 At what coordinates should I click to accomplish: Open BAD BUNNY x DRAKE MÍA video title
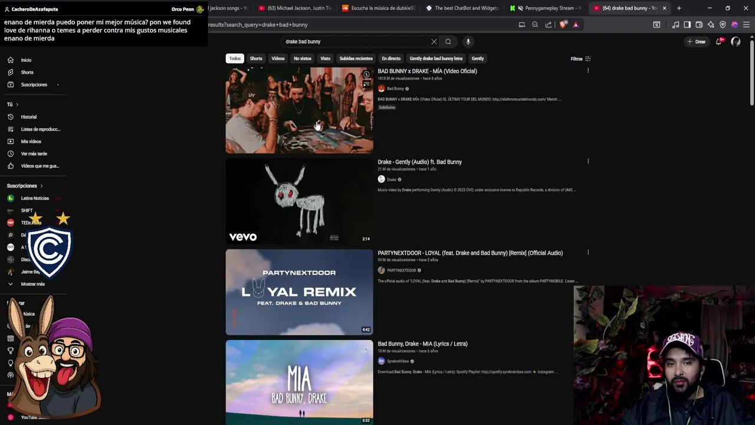pos(427,71)
